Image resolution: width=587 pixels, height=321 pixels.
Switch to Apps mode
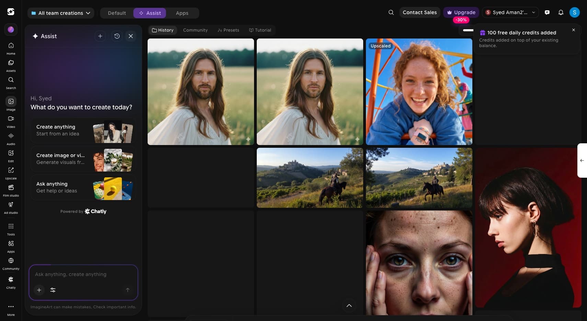[182, 13]
